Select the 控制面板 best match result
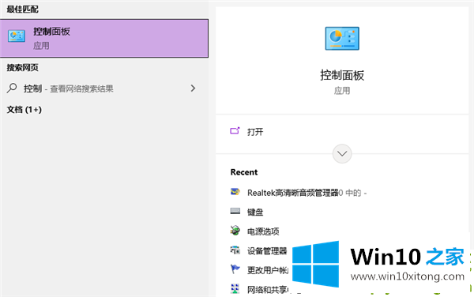 [x=104, y=39]
